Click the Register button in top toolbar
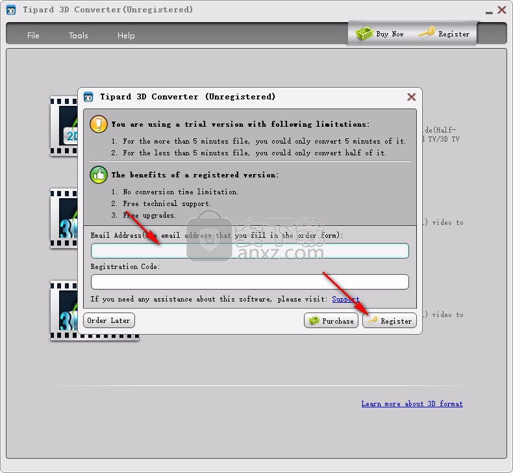 pyautogui.click(x=444, y=34)
